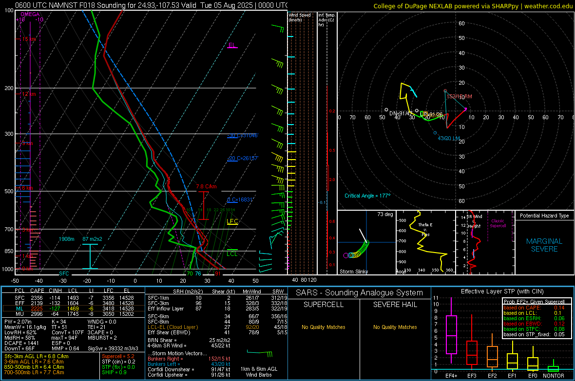Select the Eff Inflow Layer shear row
The width and height of the screenshot is (575, 381).
point(217,308)
